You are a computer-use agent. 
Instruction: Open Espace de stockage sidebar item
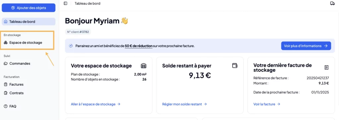click(26, 43)
